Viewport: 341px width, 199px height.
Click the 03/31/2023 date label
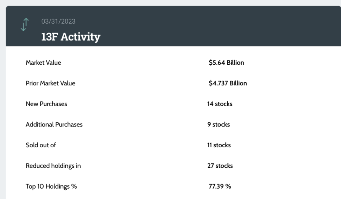click(x=58, y=21)
